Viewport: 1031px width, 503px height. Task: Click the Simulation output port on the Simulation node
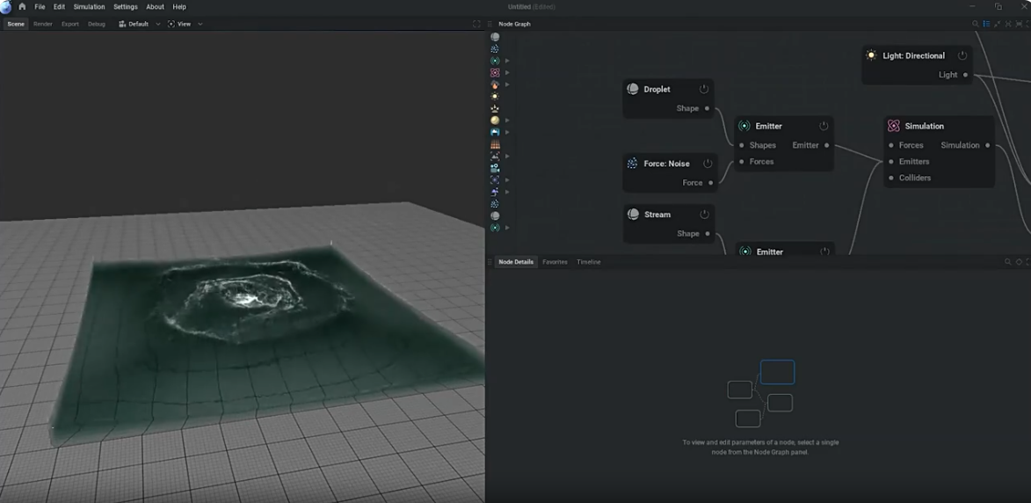pos(988,145)
